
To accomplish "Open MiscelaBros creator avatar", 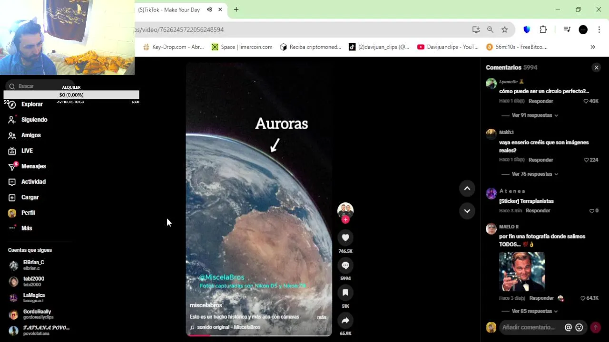I will point(345,210).
